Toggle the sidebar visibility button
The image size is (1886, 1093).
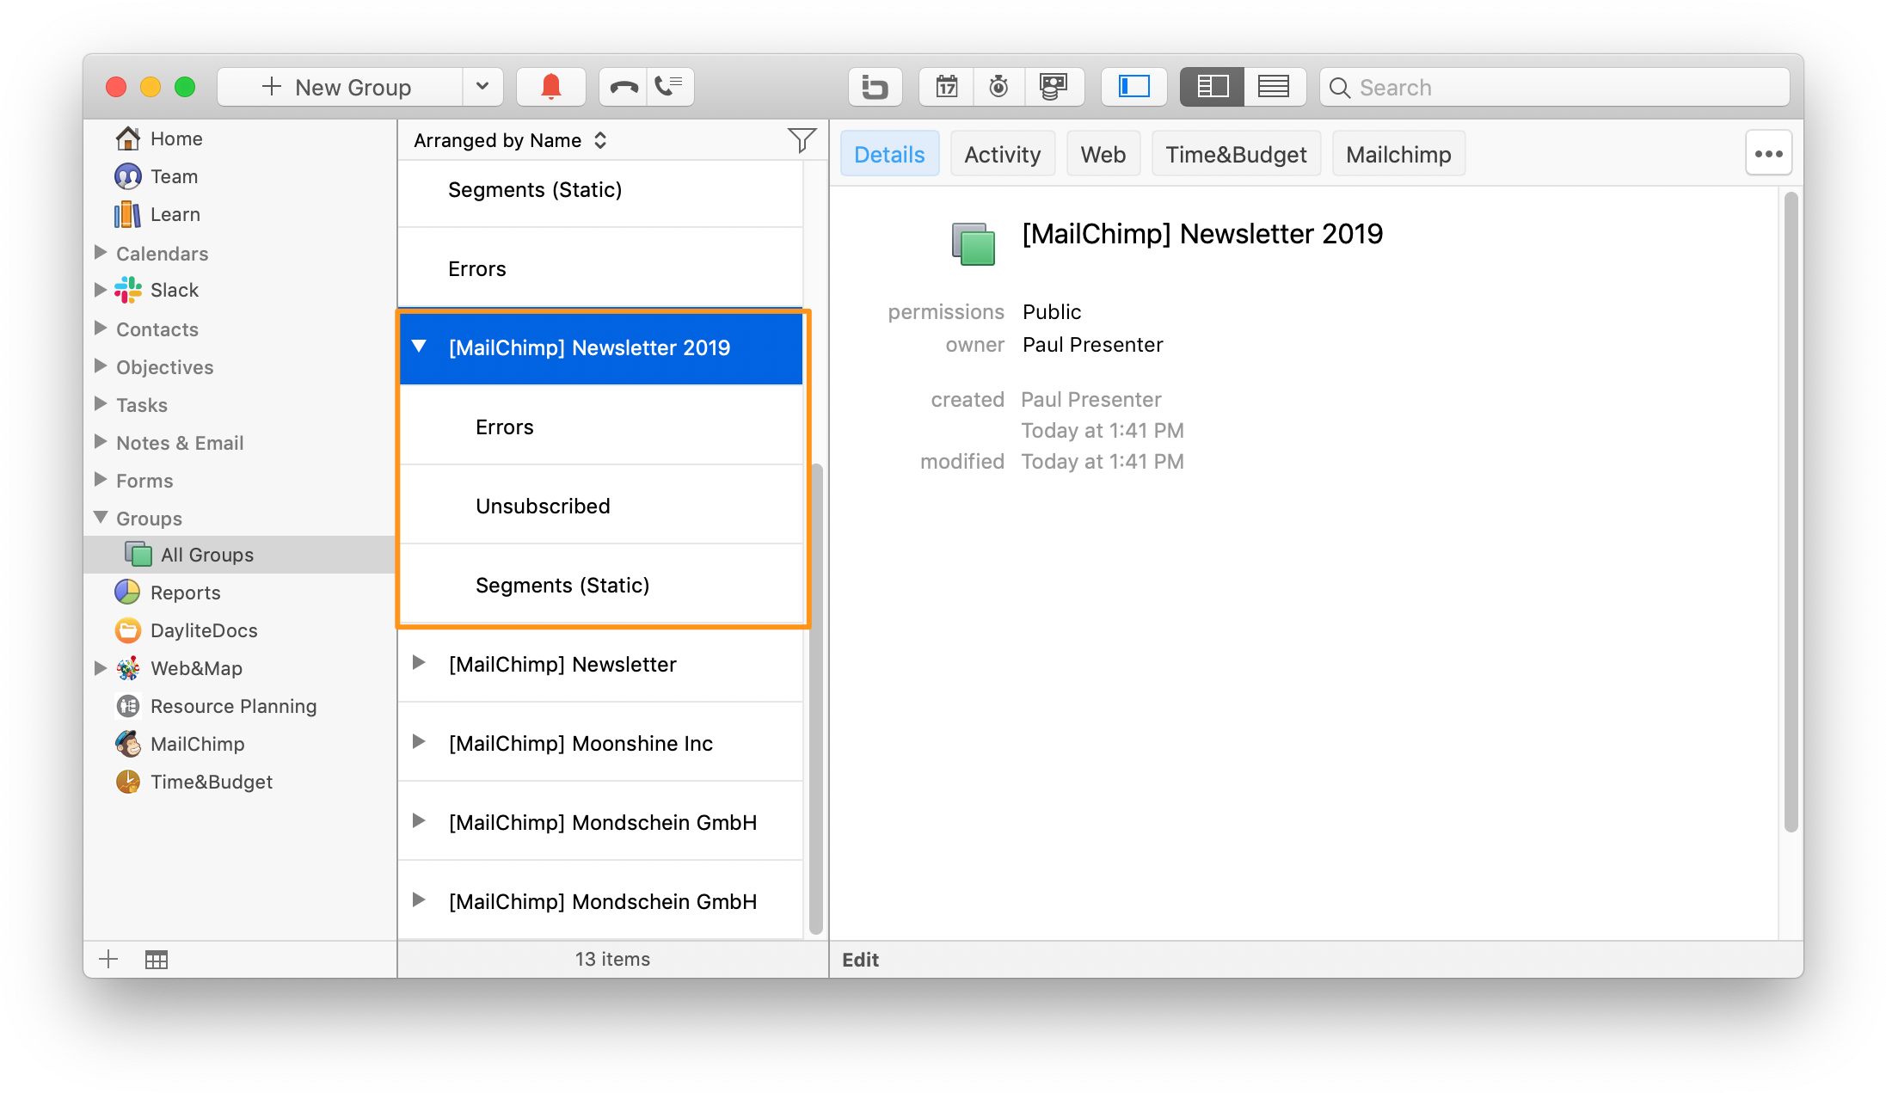(1133, 87)
